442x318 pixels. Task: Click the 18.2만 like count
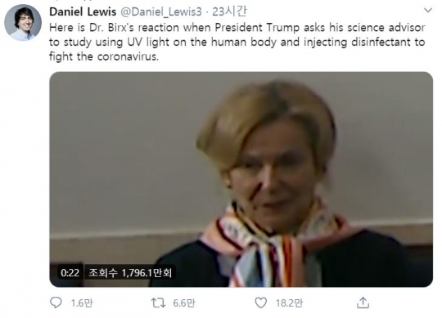289,303
